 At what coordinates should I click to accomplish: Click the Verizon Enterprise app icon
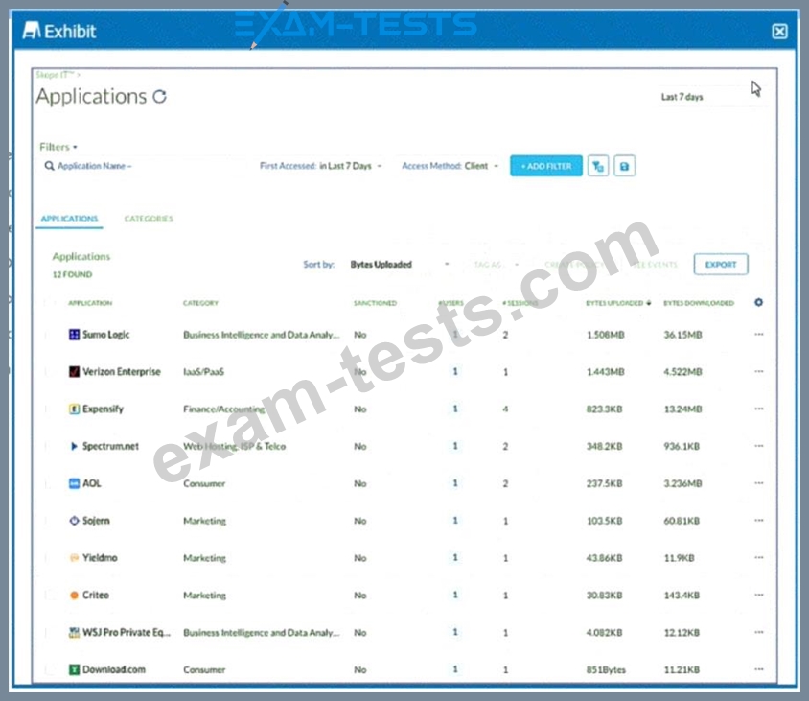click(75, 372)
